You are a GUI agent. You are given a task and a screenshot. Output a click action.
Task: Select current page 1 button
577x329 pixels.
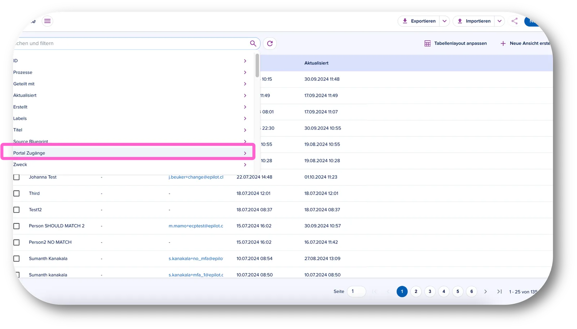coord(402,291)
